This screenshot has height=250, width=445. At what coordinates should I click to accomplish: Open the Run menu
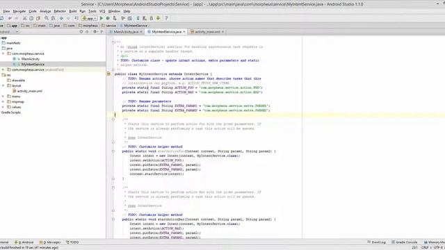coord(83,11)
